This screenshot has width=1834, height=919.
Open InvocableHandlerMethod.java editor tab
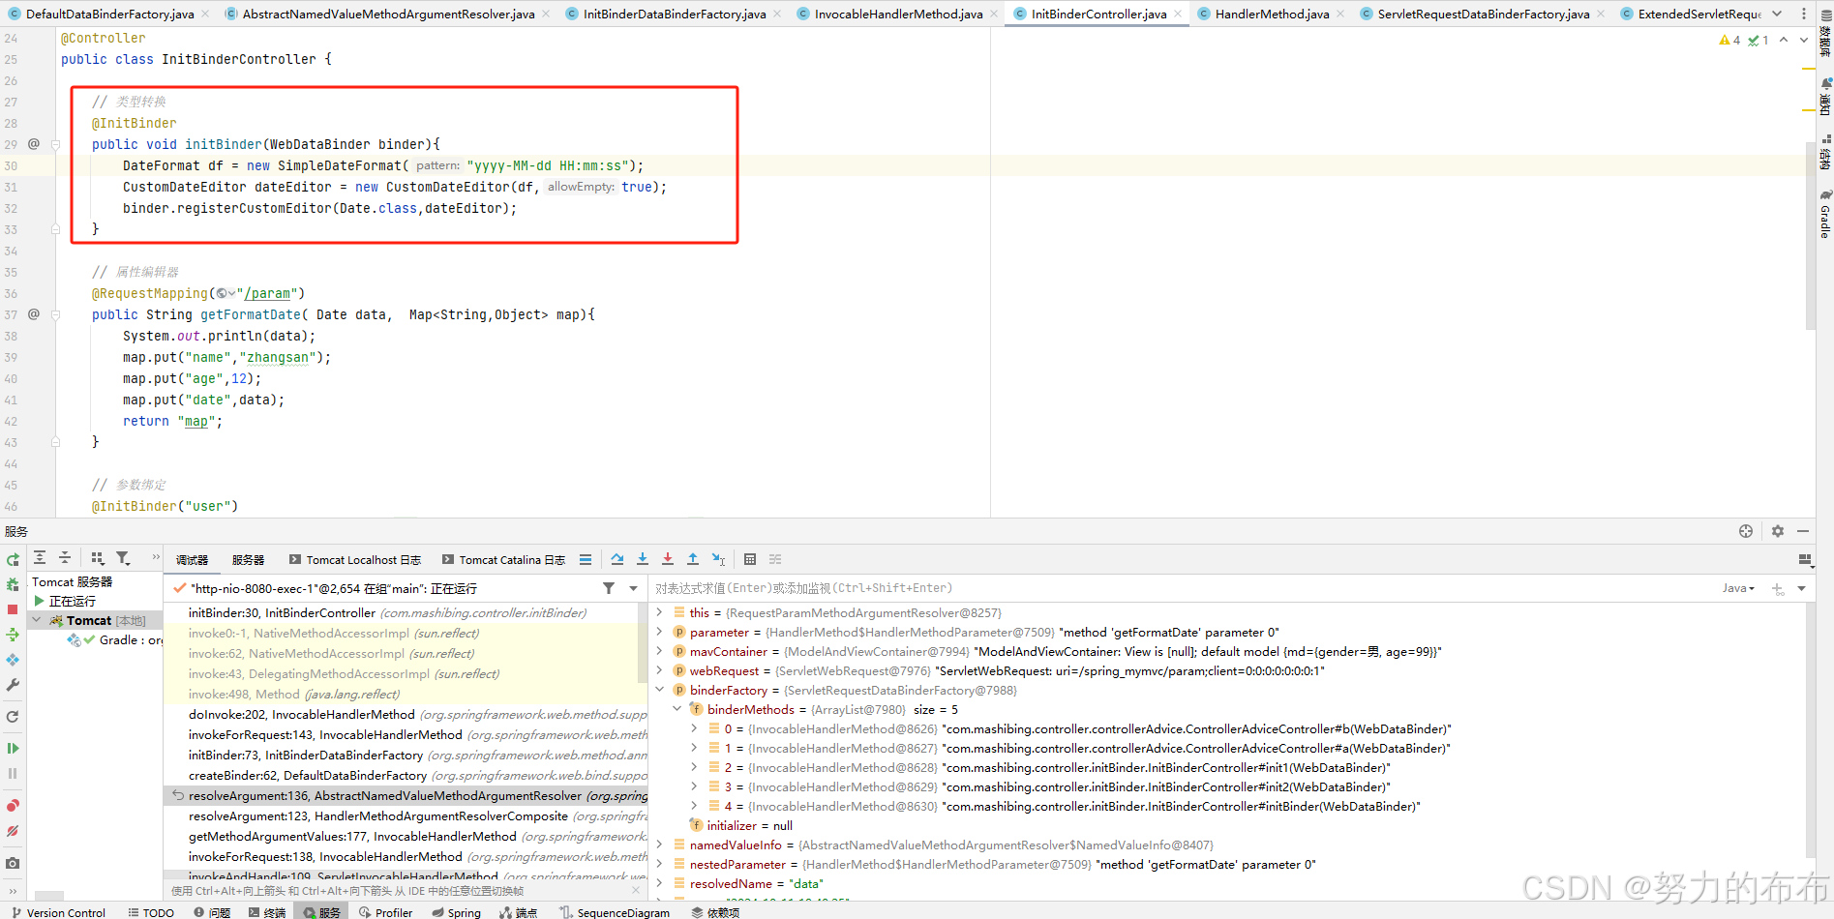tap(898, 14)
